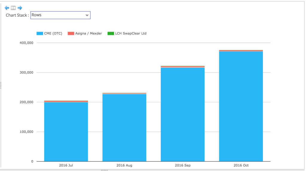The height and width of the screenshot is (171, 306).
Task: Click the 2016 Sep blue bar
Action: pyautogui.click(x=183, y=114)
